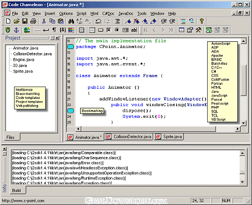
Task: Paste from clipboard using the paste icon
Action: pos(60,21)
